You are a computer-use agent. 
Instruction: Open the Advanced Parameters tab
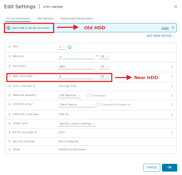point(76,19)
